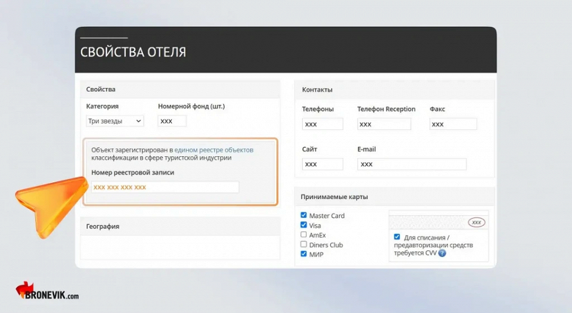Enable the AmEx checkbox
Screen dimensions: 572x313
coord(304,235)
